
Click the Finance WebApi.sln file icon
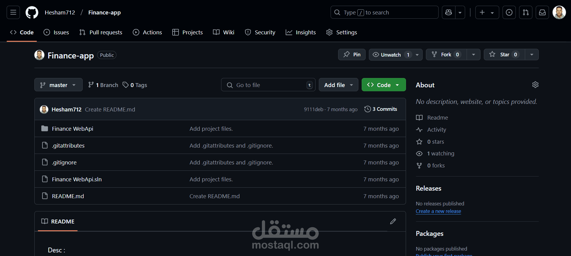pos(45,179)
